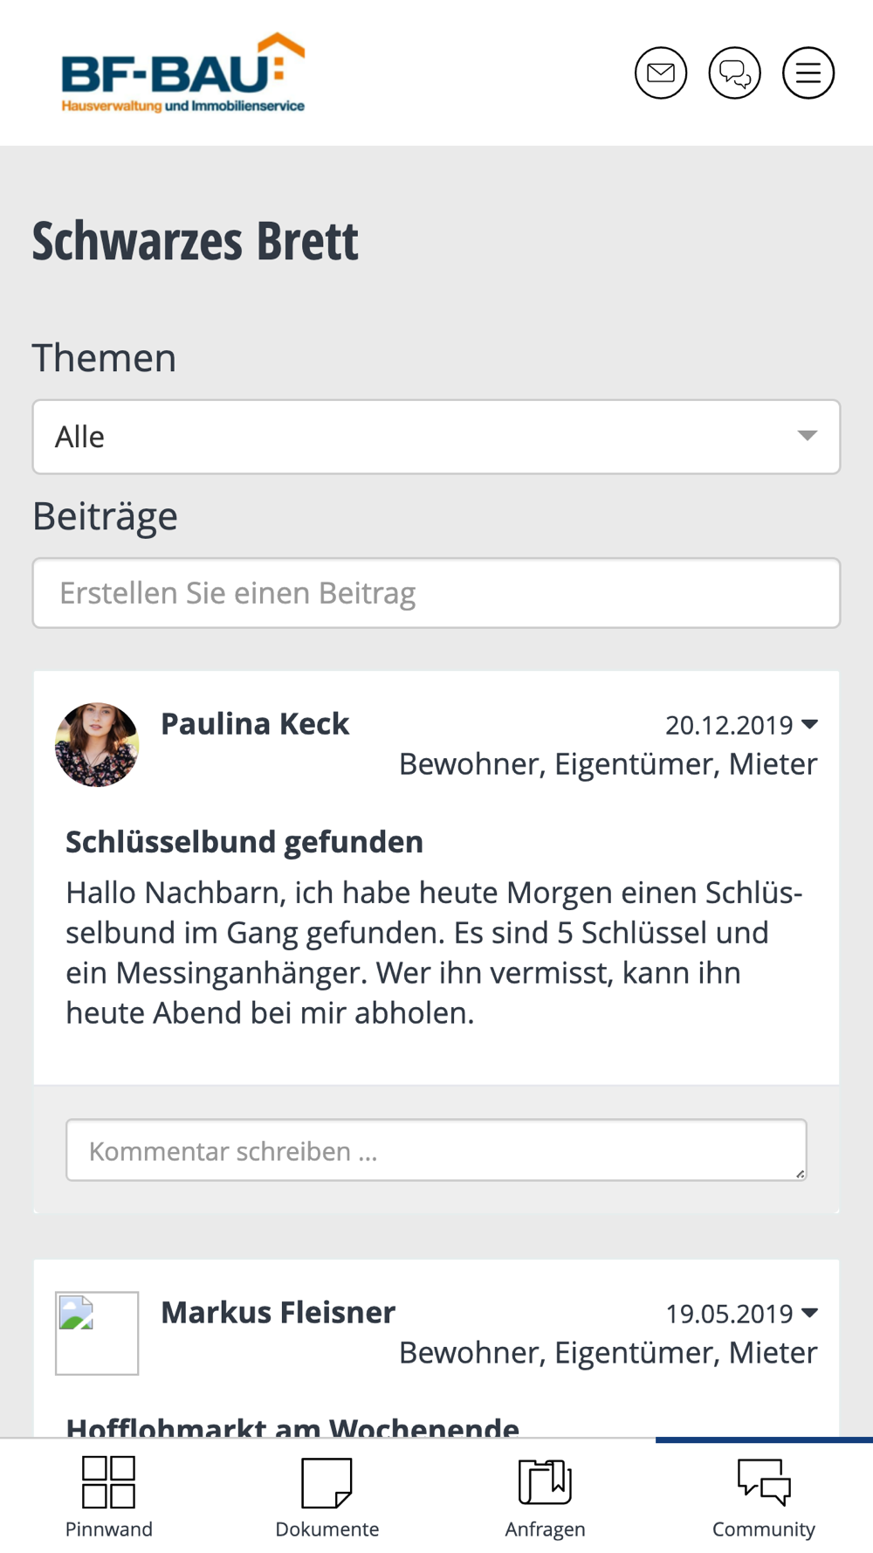Open the mail envelope icon in header
Viewport: 873px width, 1553px height.
pyautogui.click(x=661, y=72)
